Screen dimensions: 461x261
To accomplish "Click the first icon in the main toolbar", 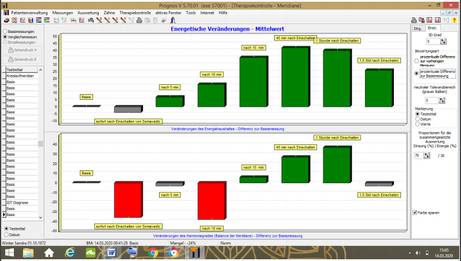I will pyautogui.click(x=6, y=21).
